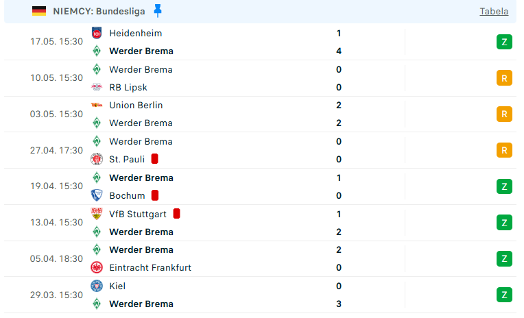524x318 pixels.
Task: Click the red card next to VfB Stuttgart
Action: pyautogui.click(x=176, y=214)
